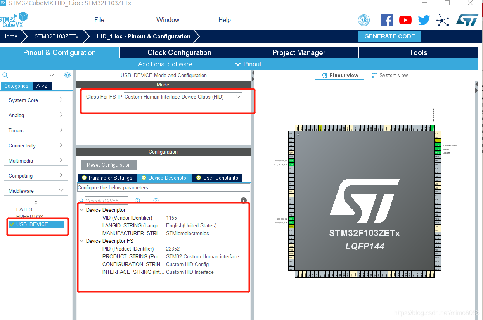Click the GENERATE CODE button
This screenshot has height=320, width=483.
click(x=390, y=36)
